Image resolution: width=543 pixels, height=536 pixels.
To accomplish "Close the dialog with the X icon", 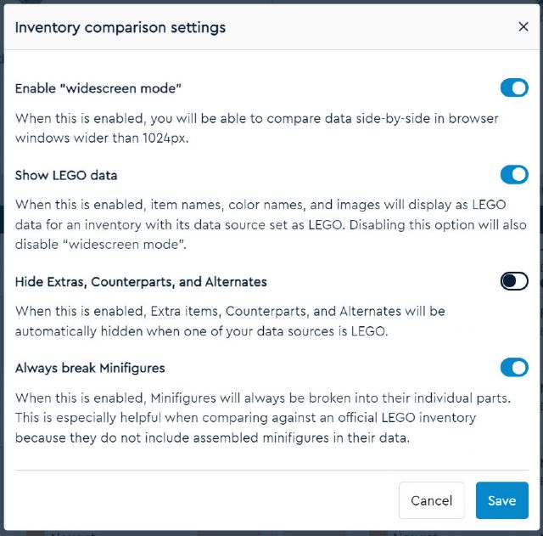I will [x=523, y=27].
